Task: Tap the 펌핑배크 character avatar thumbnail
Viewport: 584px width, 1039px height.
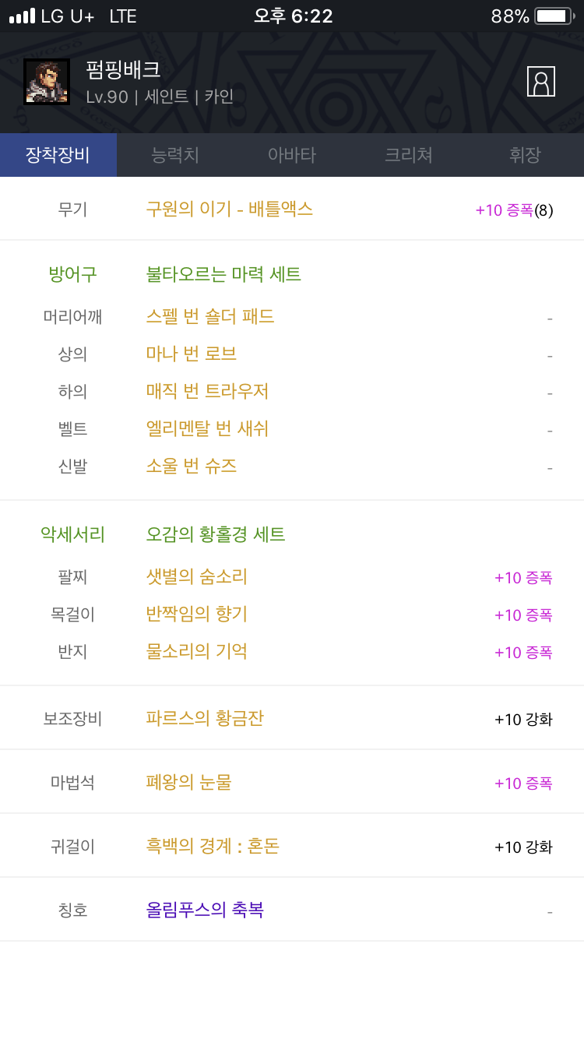Action: coord(47,82)
